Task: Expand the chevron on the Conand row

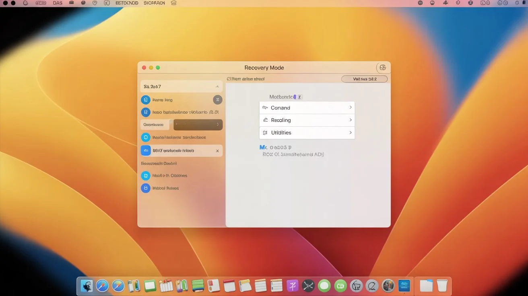Action: coord(351,107)
